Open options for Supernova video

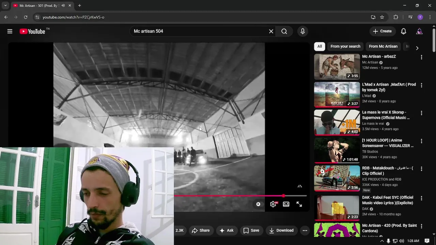point(421,113)
